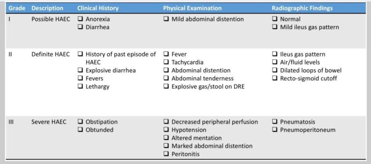Select the Severe HAEC description cell
Screen dimensions: 371x164
coord(49,122)
